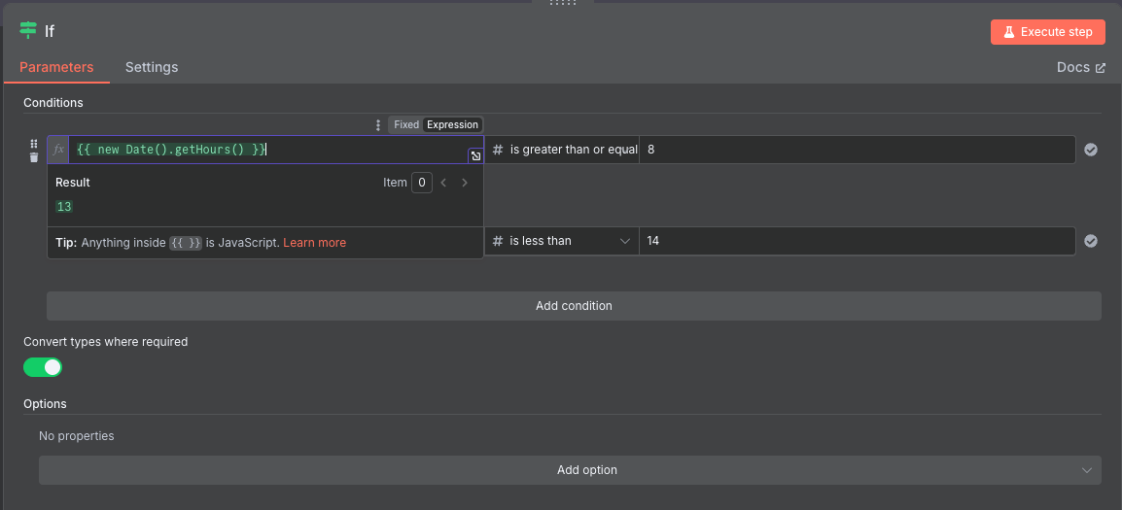Screen dimensions: 1122x510
Task: Switch field mode to Fixed
Action: [406, 124]
